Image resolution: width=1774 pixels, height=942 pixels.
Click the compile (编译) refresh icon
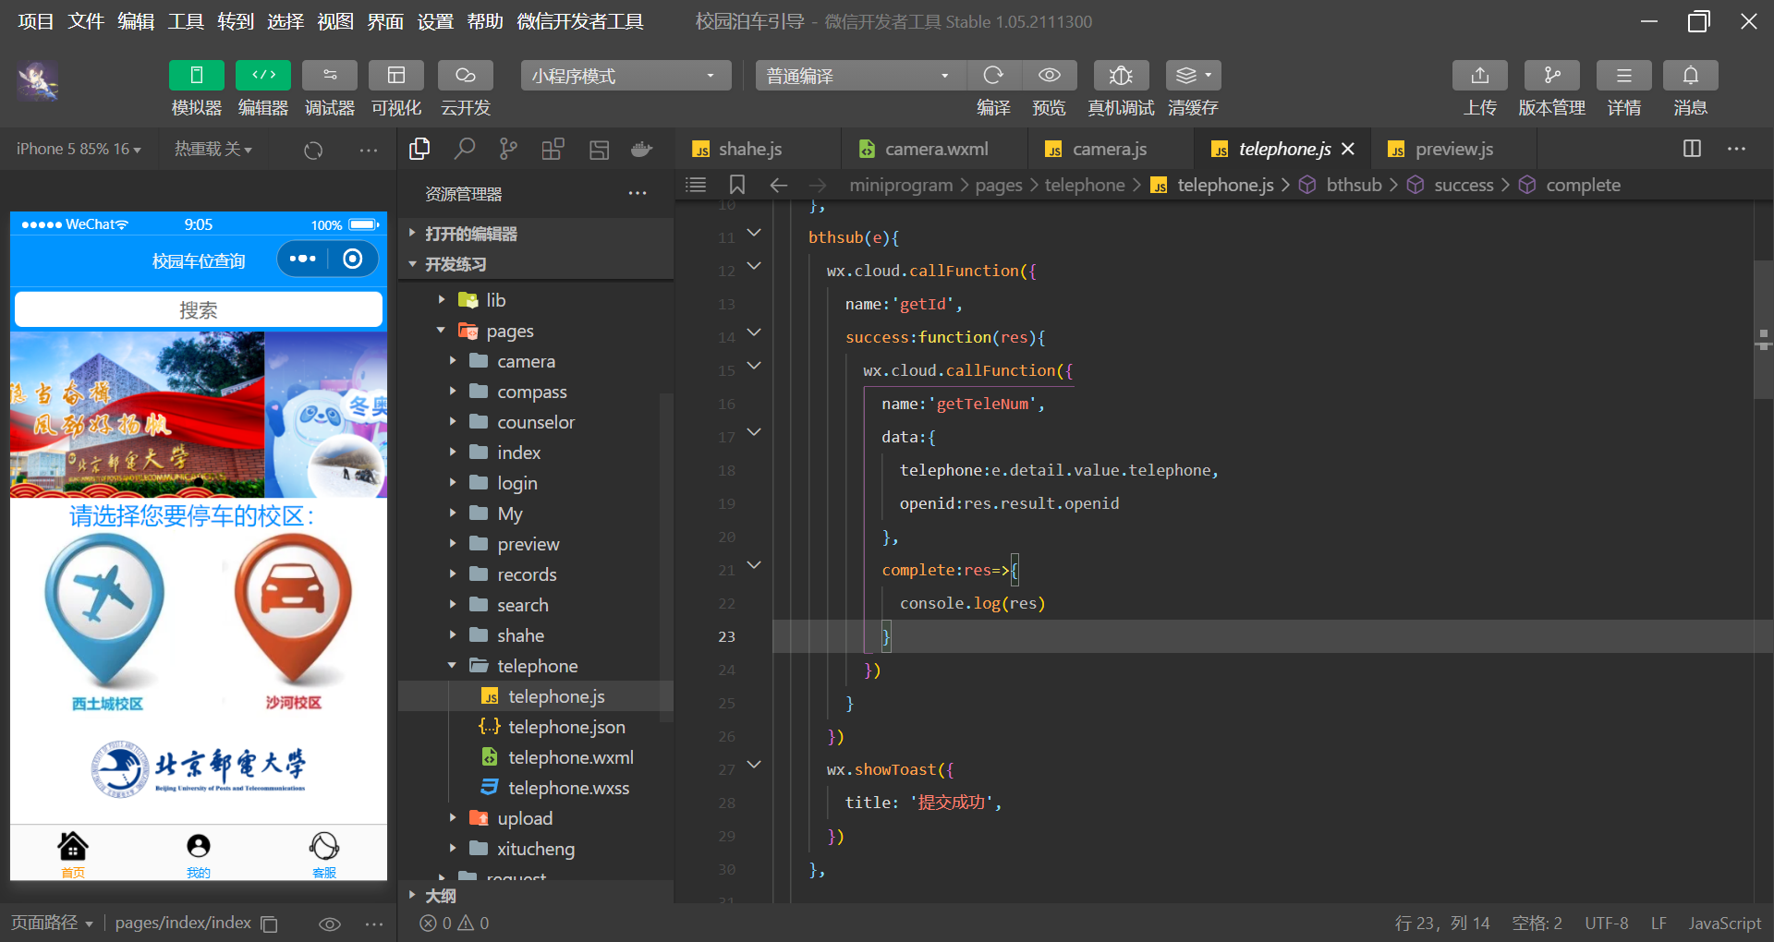[993, 76]
